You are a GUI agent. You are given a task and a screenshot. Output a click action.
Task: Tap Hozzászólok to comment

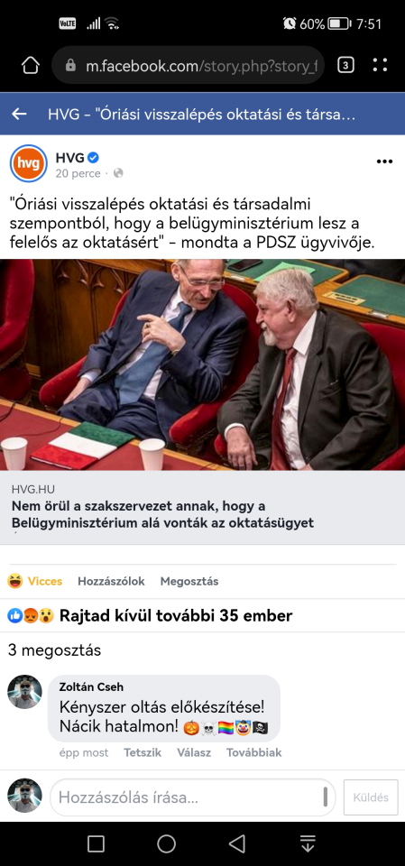point(111,581)
